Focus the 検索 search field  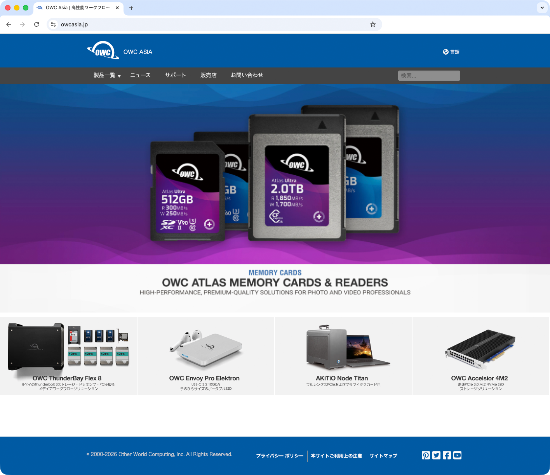click(x=429, y=76)
